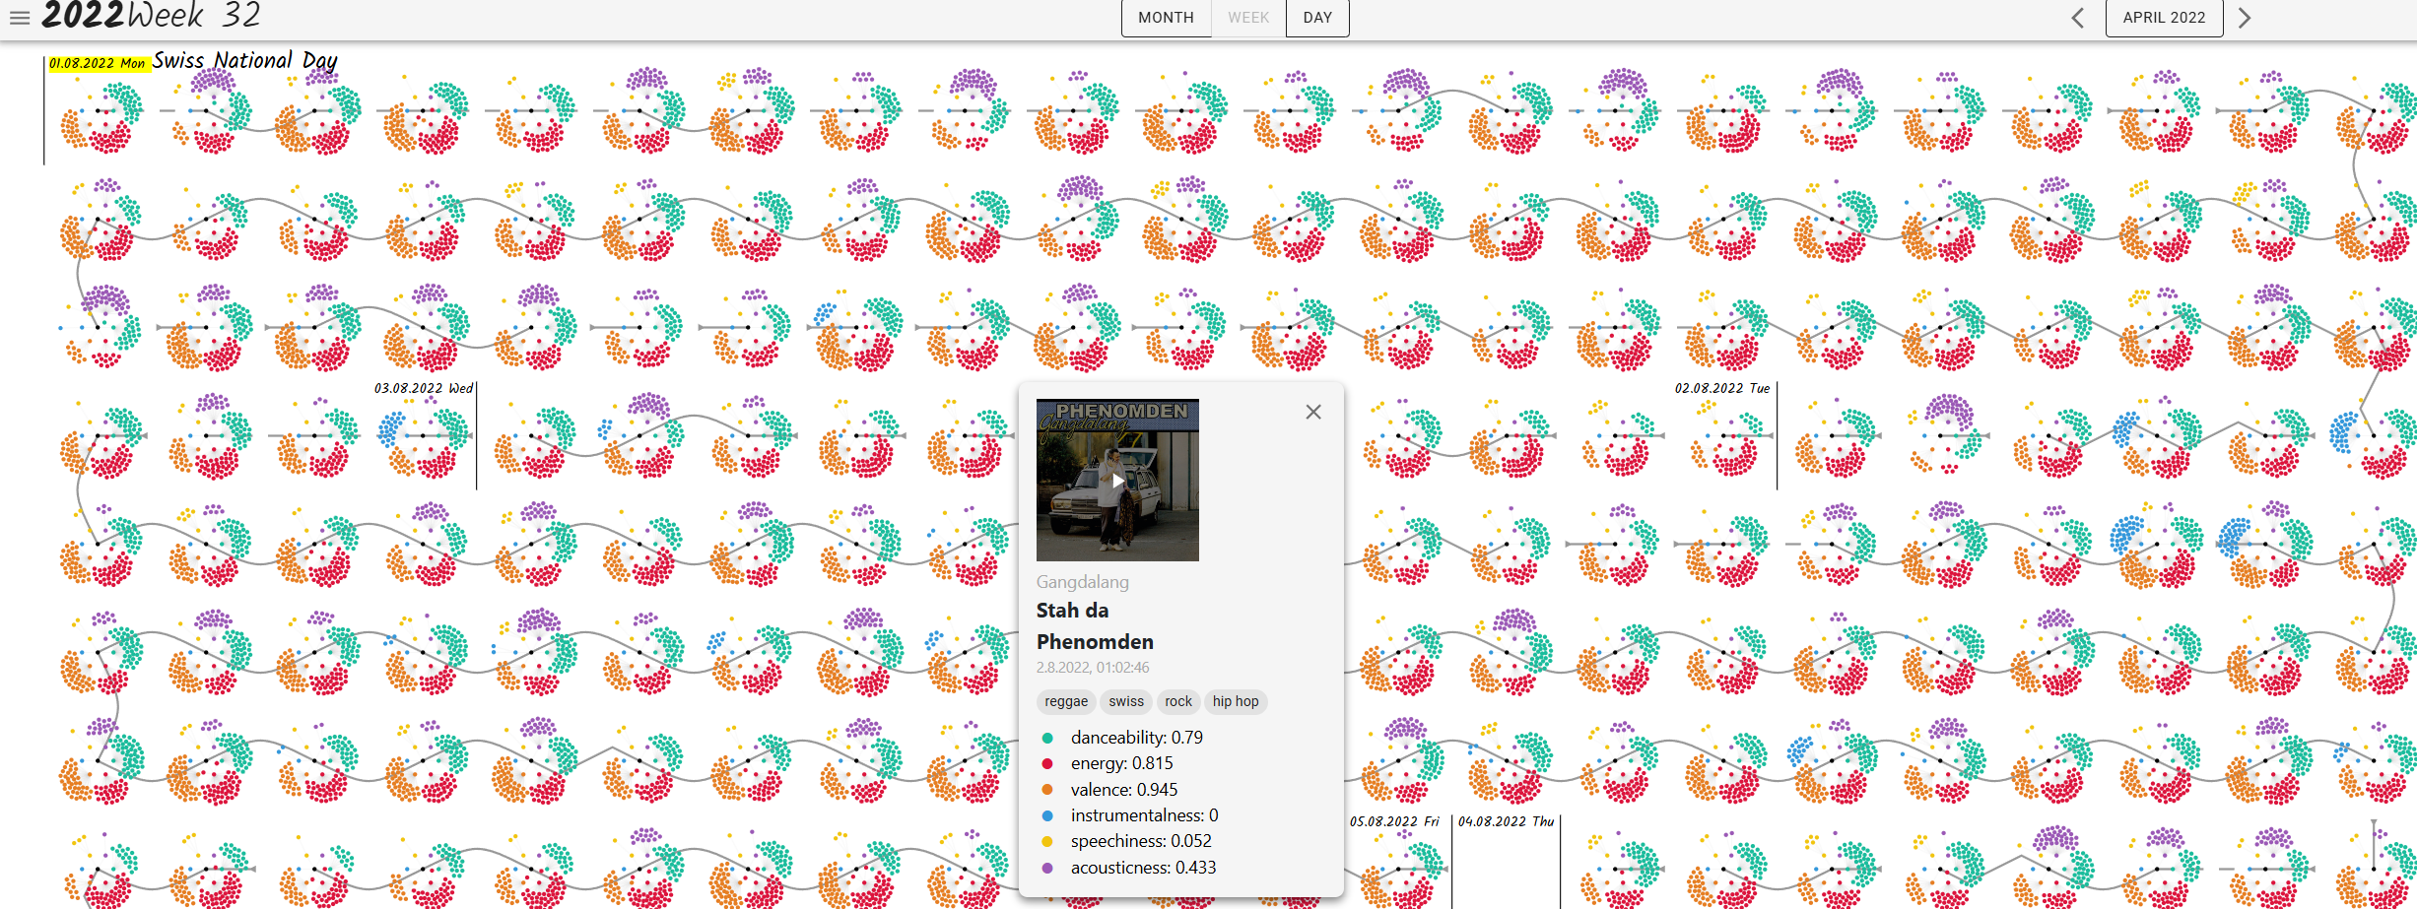Select the rock genre tag
Screen dimensions: 2417x909
(x=1178, y=701)
